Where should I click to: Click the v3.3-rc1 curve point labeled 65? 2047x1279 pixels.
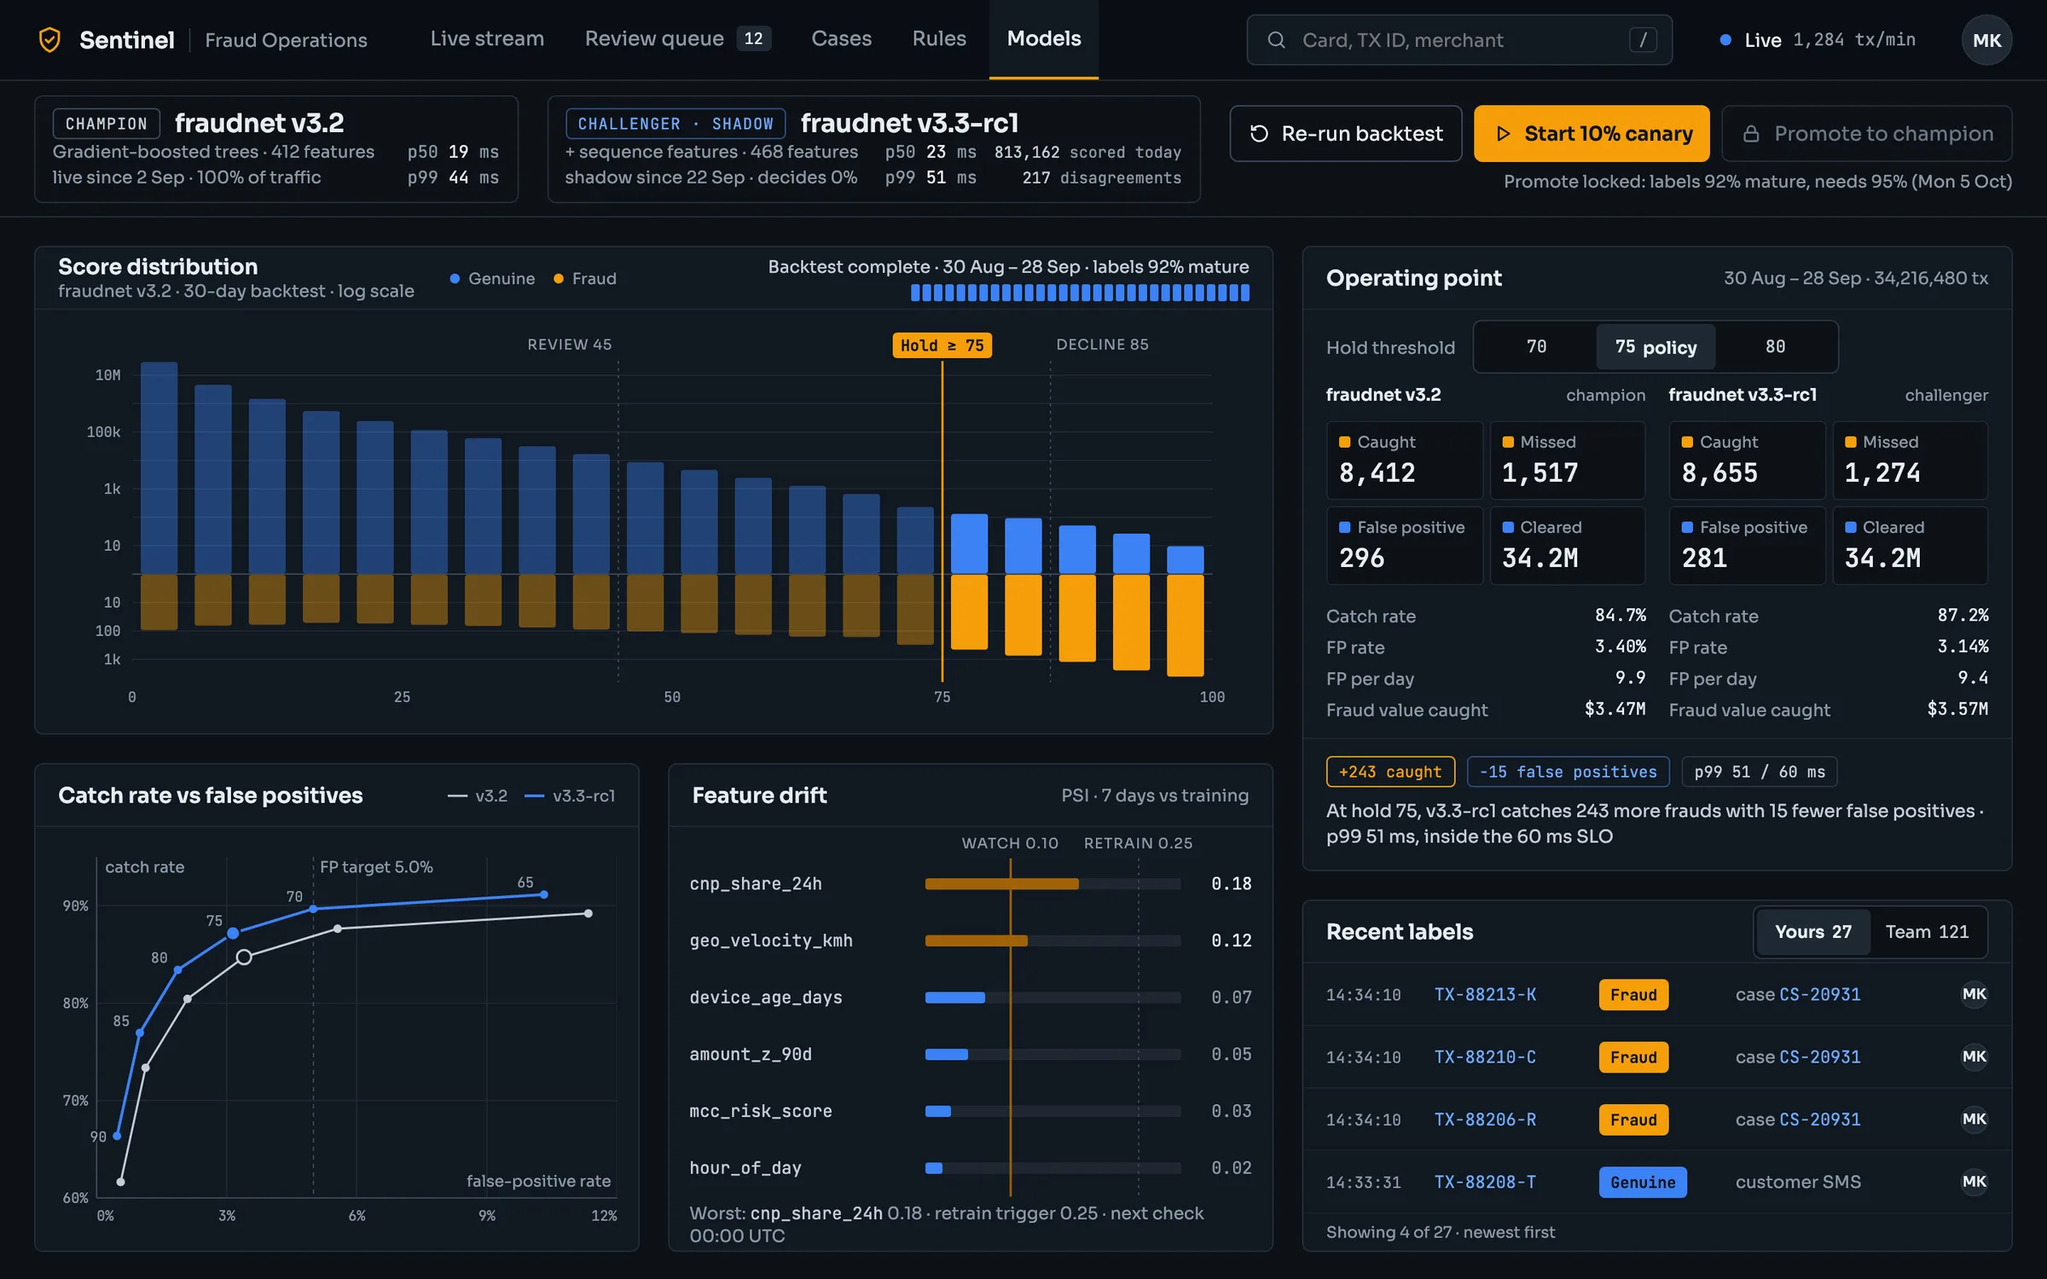[544, 894]
